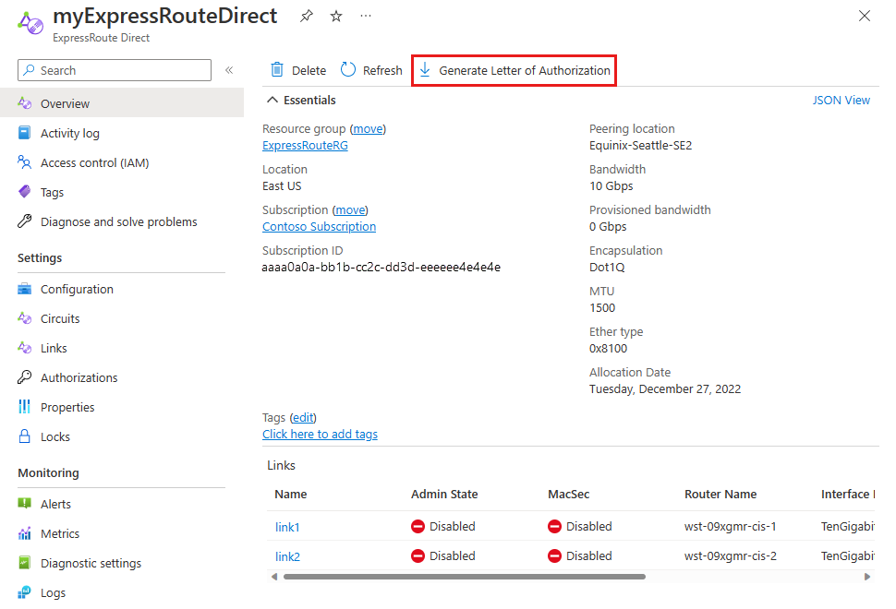Open the Locks settings page

pos(55,436)
